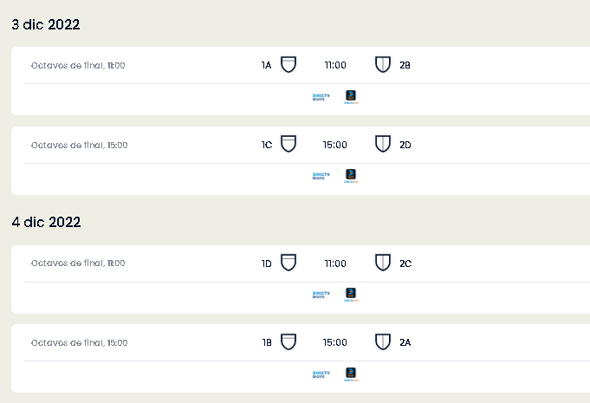Open DirecTV Sports logo for 1A vs 2B
This screenshot has width=590, height=403.
click(x=321, y=97)
